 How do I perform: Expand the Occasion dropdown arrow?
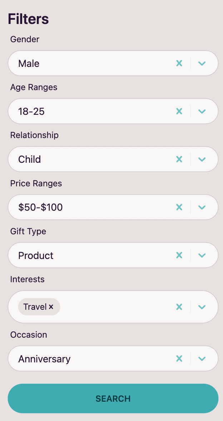(x=202, y=358)
